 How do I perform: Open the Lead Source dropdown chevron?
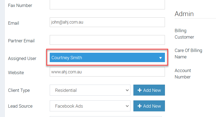[x=127, y=106]
